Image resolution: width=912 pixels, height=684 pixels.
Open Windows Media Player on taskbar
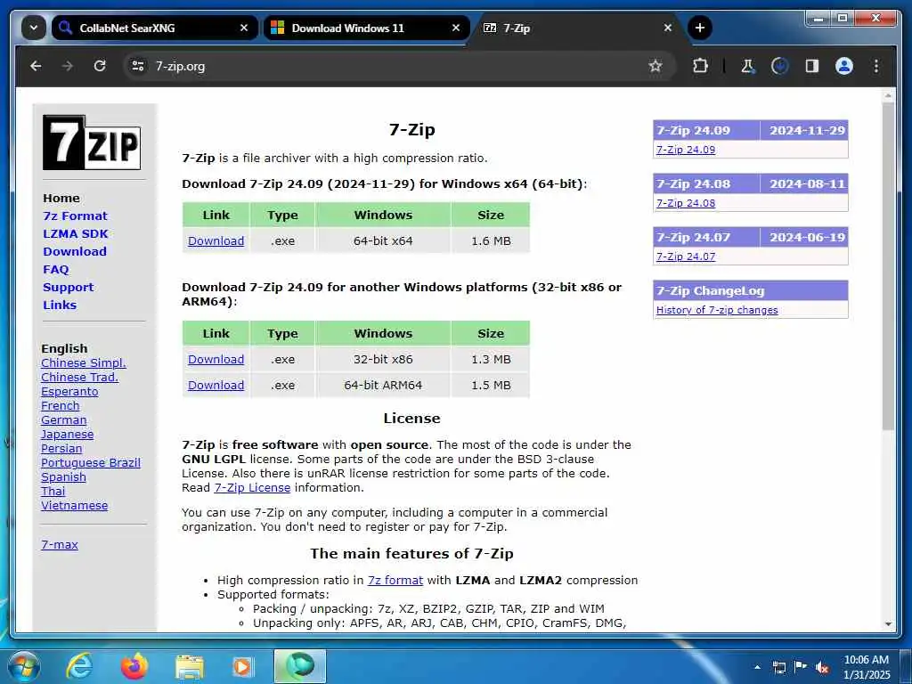tap(243, 666)
